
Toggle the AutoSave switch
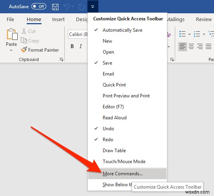point(39,6)
